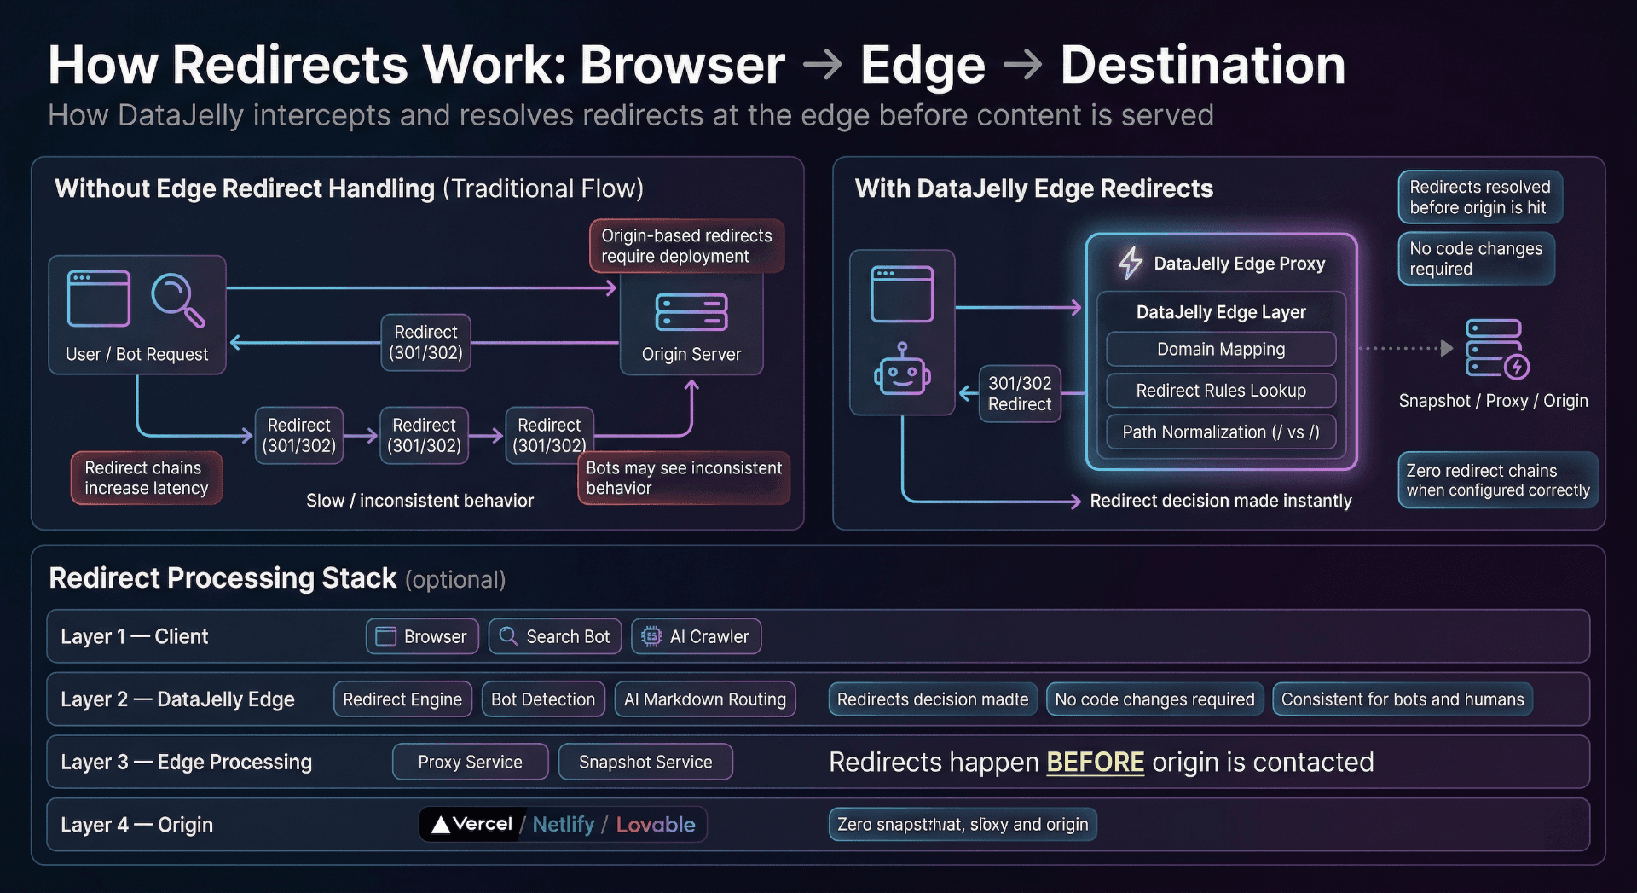
Task: Click 'Redirect decision made instantly' text
Action: (x=1221, y=501)
